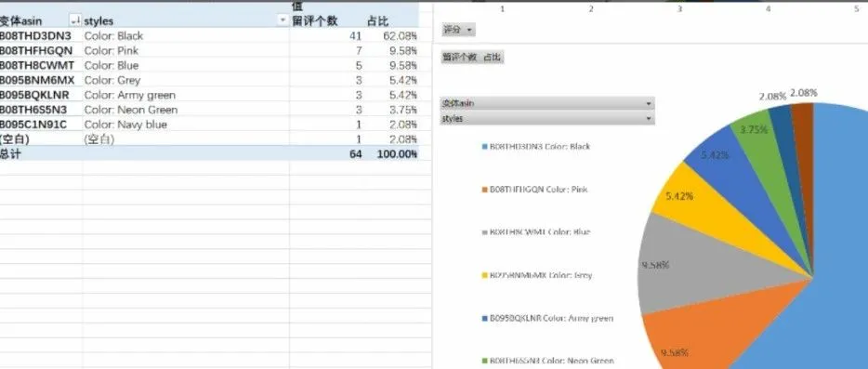Select cell B095C1N91C

click(33, 125)
